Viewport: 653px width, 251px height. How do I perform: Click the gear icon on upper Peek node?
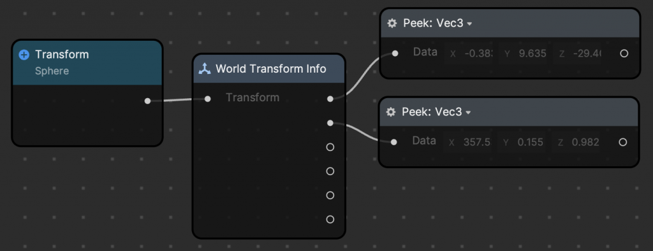click(392, 24)
